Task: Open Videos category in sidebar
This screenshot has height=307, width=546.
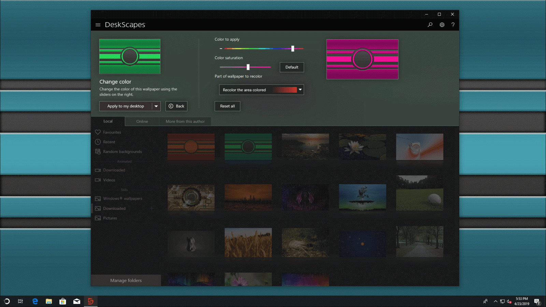Action: 109,180
